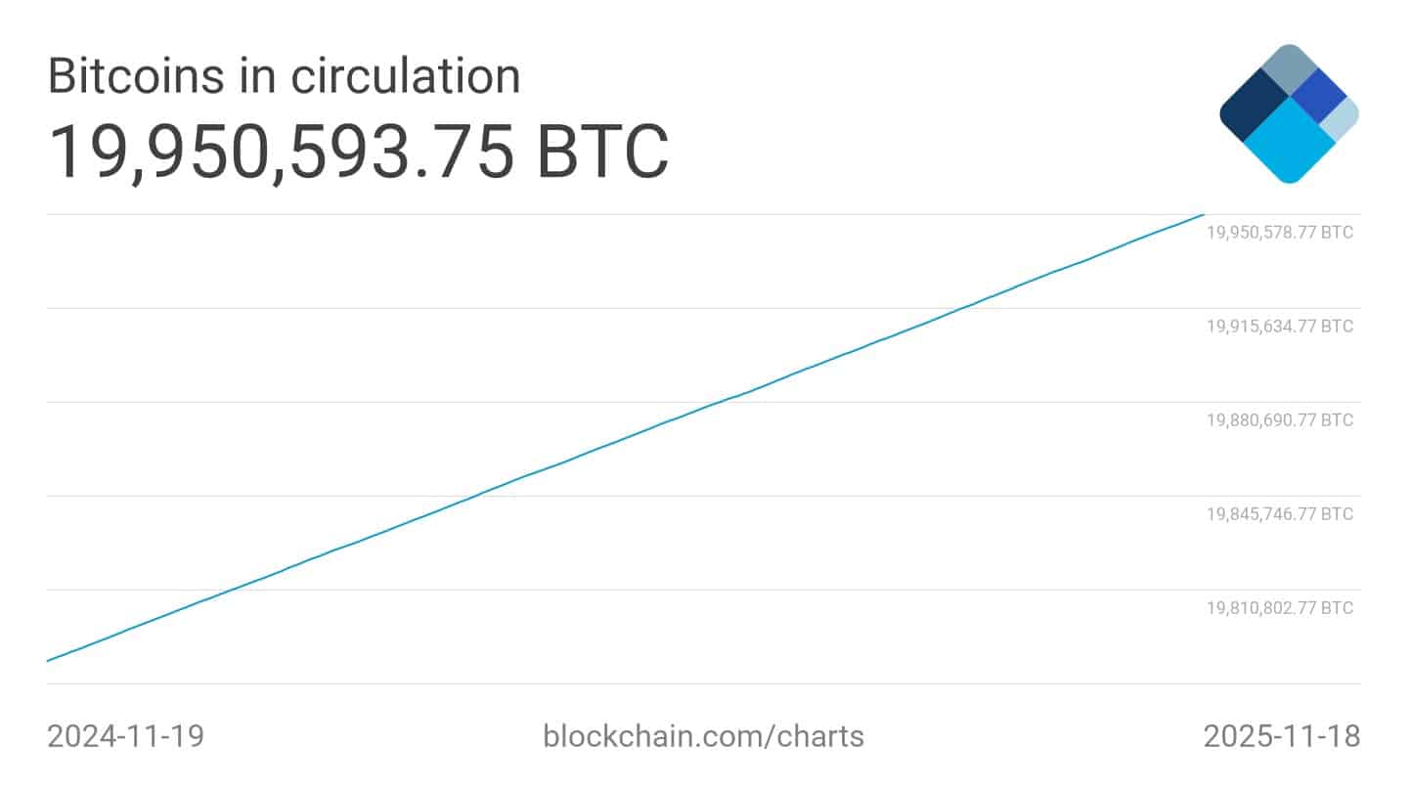
Task: Click the 19,915,634.77 BTC axis label
Action: pos(1279,327)
